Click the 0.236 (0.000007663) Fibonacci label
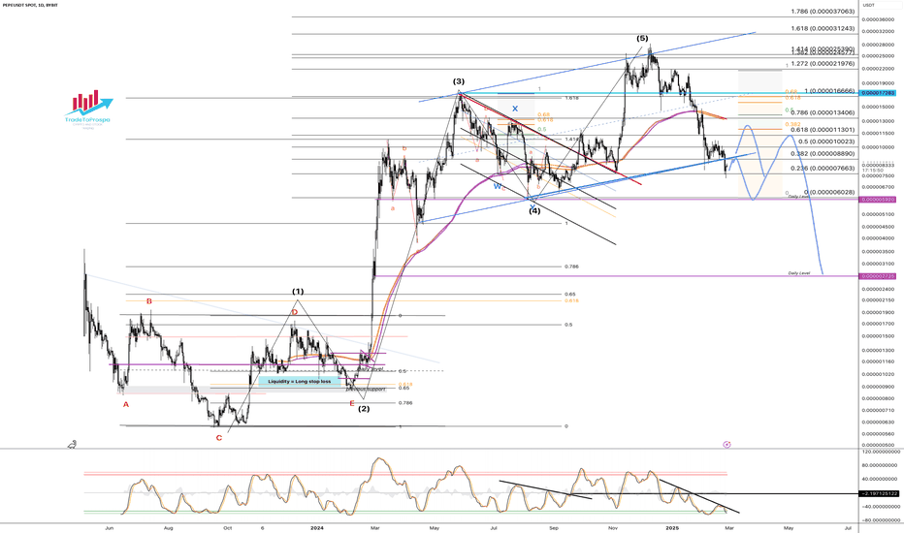Image resolution: width=904 pixels, height=533 pixels. [823, 169]
